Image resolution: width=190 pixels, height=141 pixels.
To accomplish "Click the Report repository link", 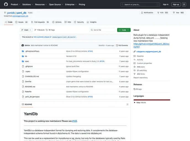I will pos(141,78).
